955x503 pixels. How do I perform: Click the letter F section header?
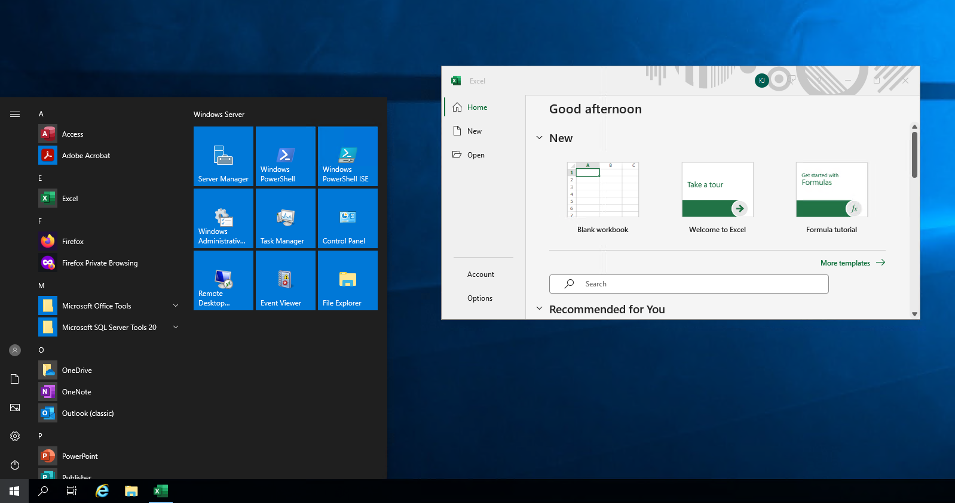(x=40, y=221)
